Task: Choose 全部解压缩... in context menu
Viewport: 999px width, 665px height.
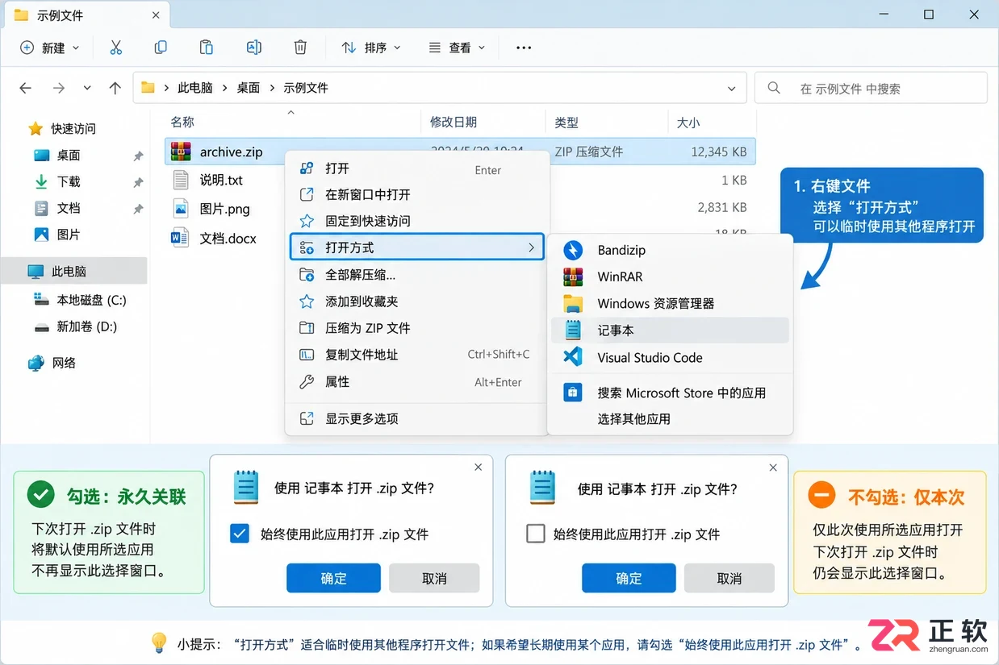Action: (417, 275)
